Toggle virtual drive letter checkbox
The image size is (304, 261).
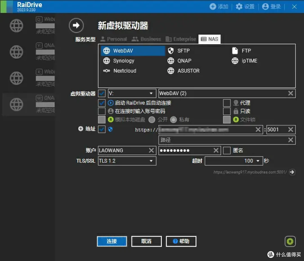pos(102,93)
